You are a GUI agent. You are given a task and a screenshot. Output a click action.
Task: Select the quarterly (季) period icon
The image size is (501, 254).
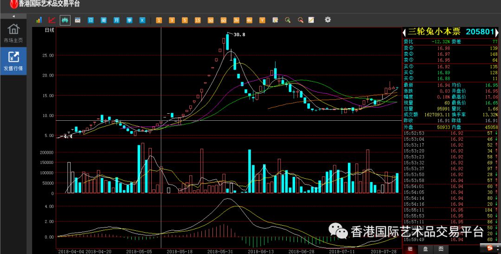tap(129, 20)
